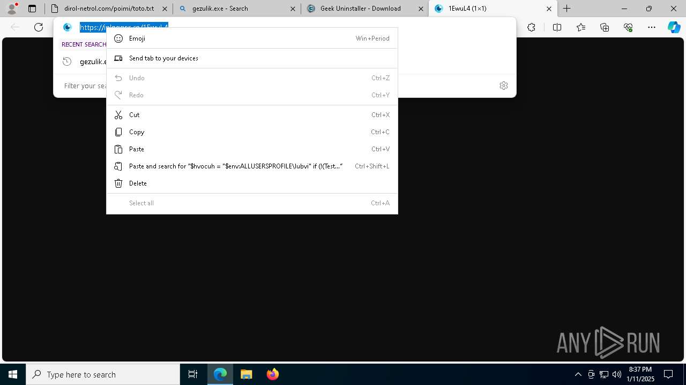Close the gezulik.exe Search tab
Viewport: 686px width, 385px height.
293,9
